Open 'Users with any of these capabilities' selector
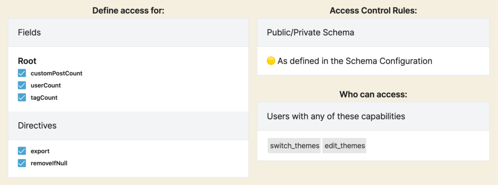Viewport: 498px width, 185px height. 373,116
